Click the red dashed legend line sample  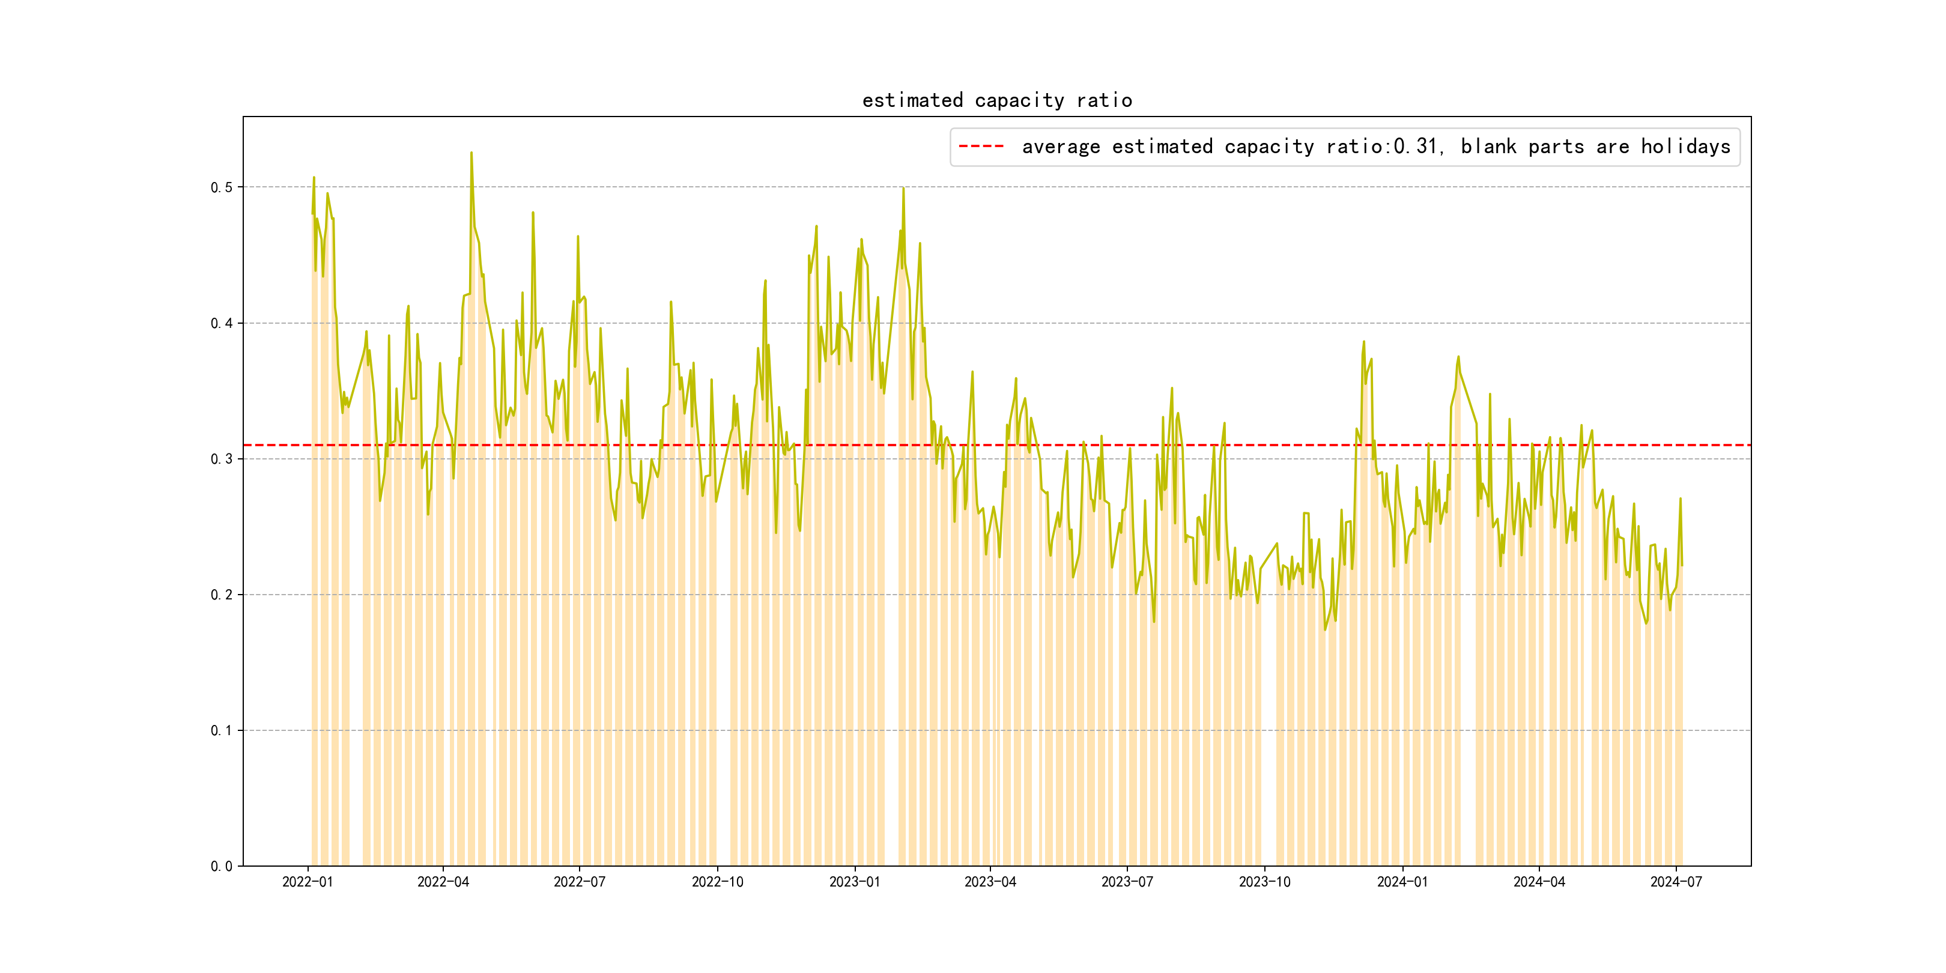[x=981, y=147]
